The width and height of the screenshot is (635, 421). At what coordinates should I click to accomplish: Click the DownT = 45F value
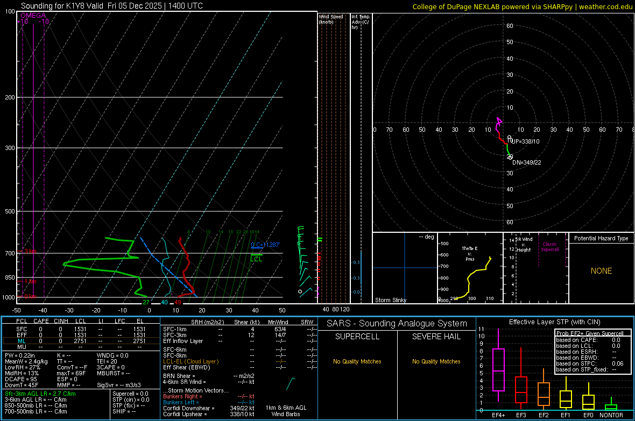pos(22,385)
